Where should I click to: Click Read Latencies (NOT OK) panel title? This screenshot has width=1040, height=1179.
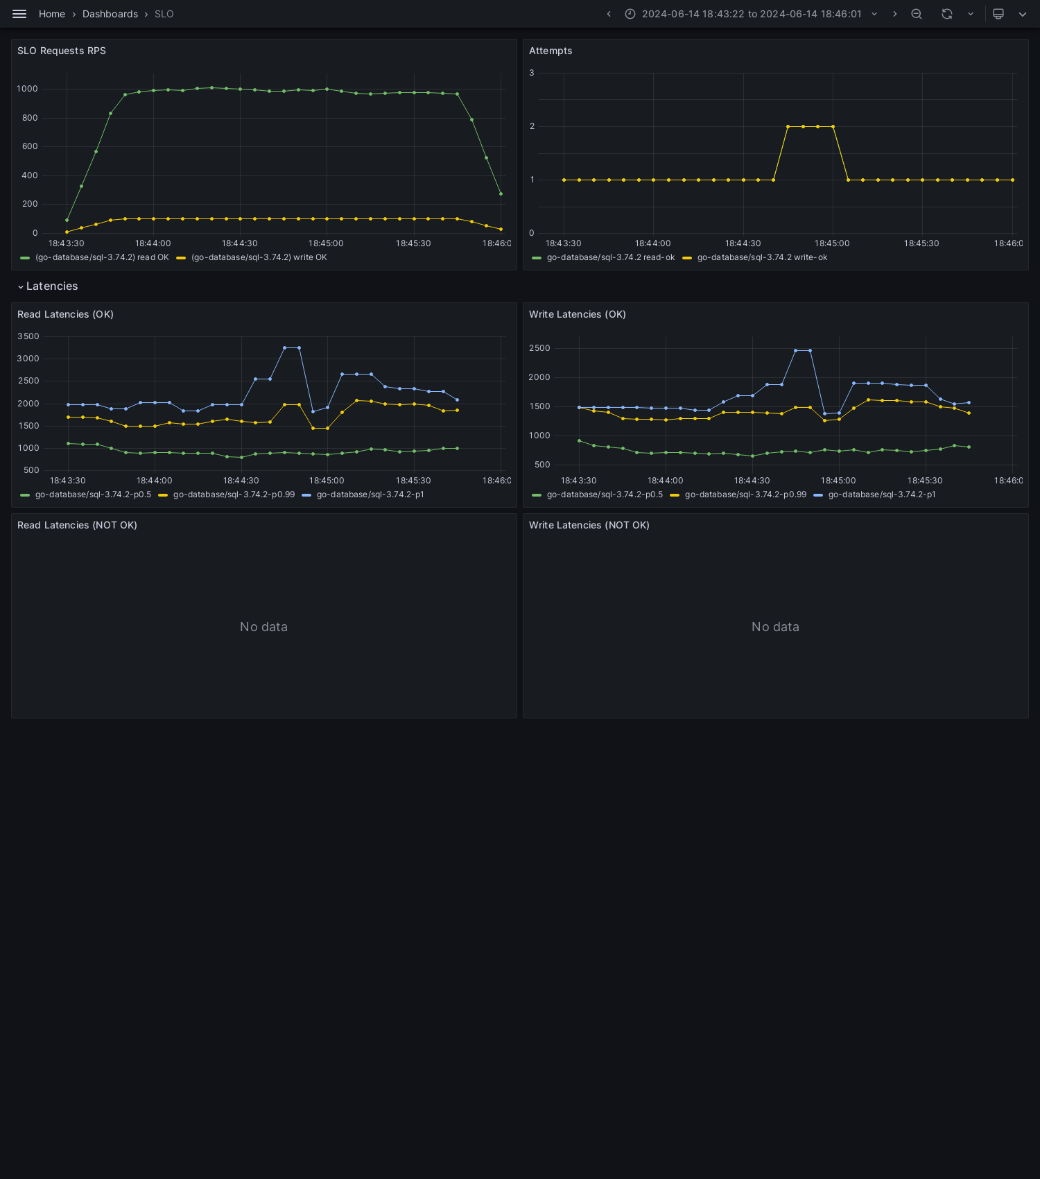tap(77, 525)
